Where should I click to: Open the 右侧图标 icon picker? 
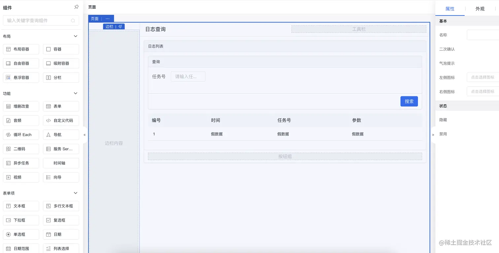tap(483, 91)
